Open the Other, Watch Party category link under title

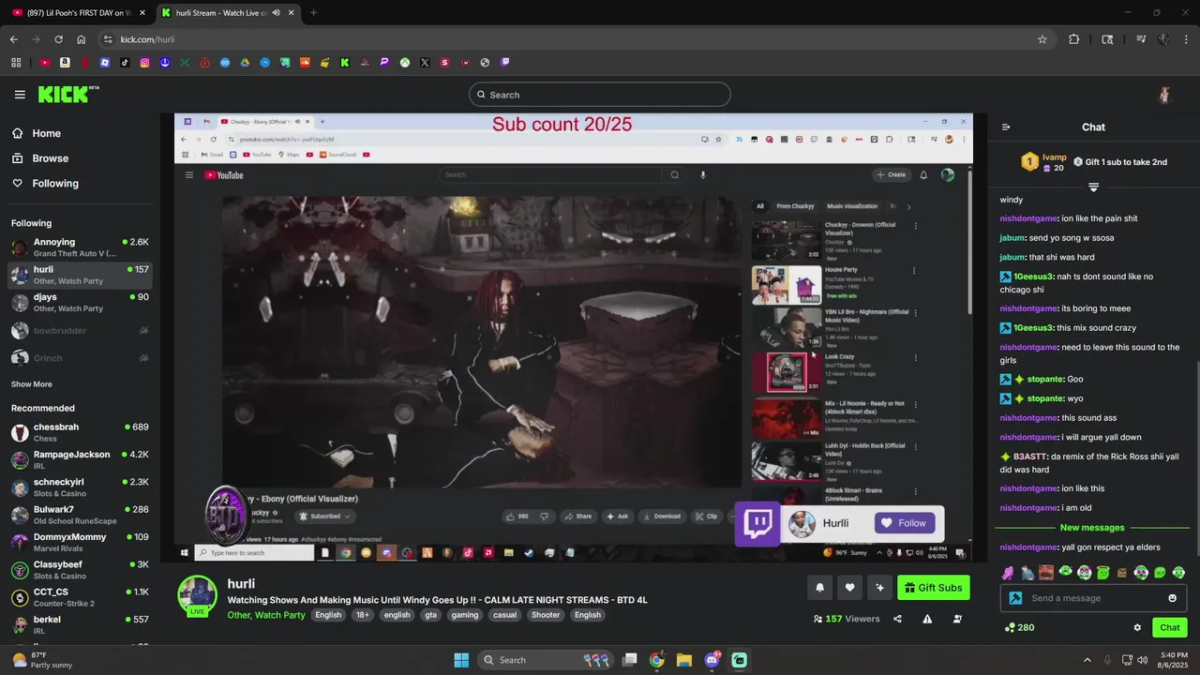[x=266, y=615]
